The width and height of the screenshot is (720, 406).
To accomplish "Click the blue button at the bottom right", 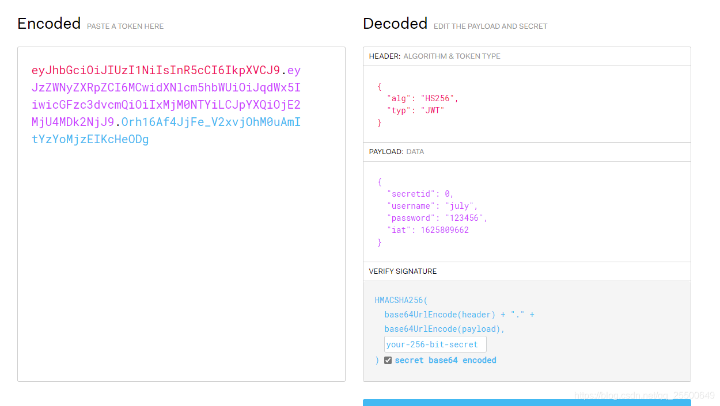I will tap(526, 403).
